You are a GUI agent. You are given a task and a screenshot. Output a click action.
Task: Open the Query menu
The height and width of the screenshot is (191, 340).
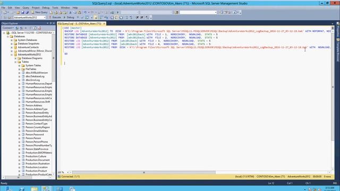tap(25, 7)
